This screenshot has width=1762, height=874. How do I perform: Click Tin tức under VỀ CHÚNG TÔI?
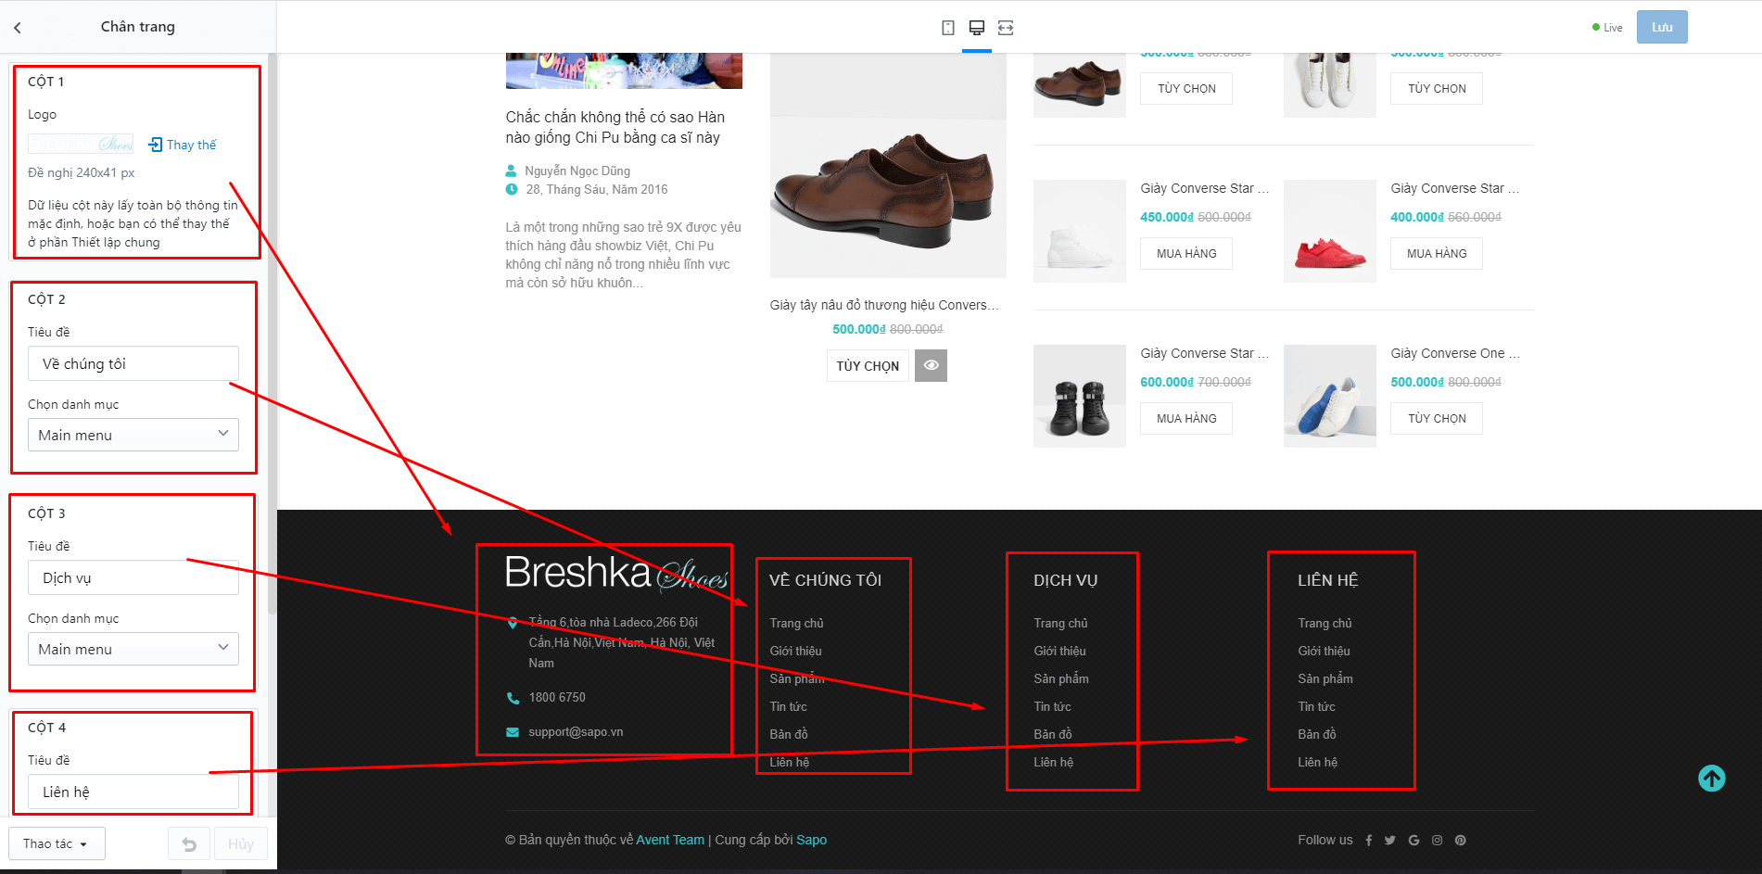788,707
